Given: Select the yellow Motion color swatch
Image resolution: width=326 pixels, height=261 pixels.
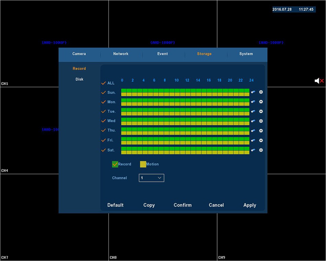Looking at the screenshot, I should pyautogui.click(x=143, y=164).
